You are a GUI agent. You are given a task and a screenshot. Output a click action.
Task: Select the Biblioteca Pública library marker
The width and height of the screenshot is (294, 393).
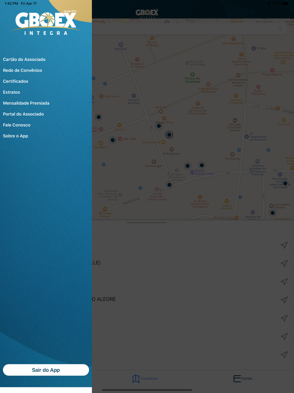[258, 161]
